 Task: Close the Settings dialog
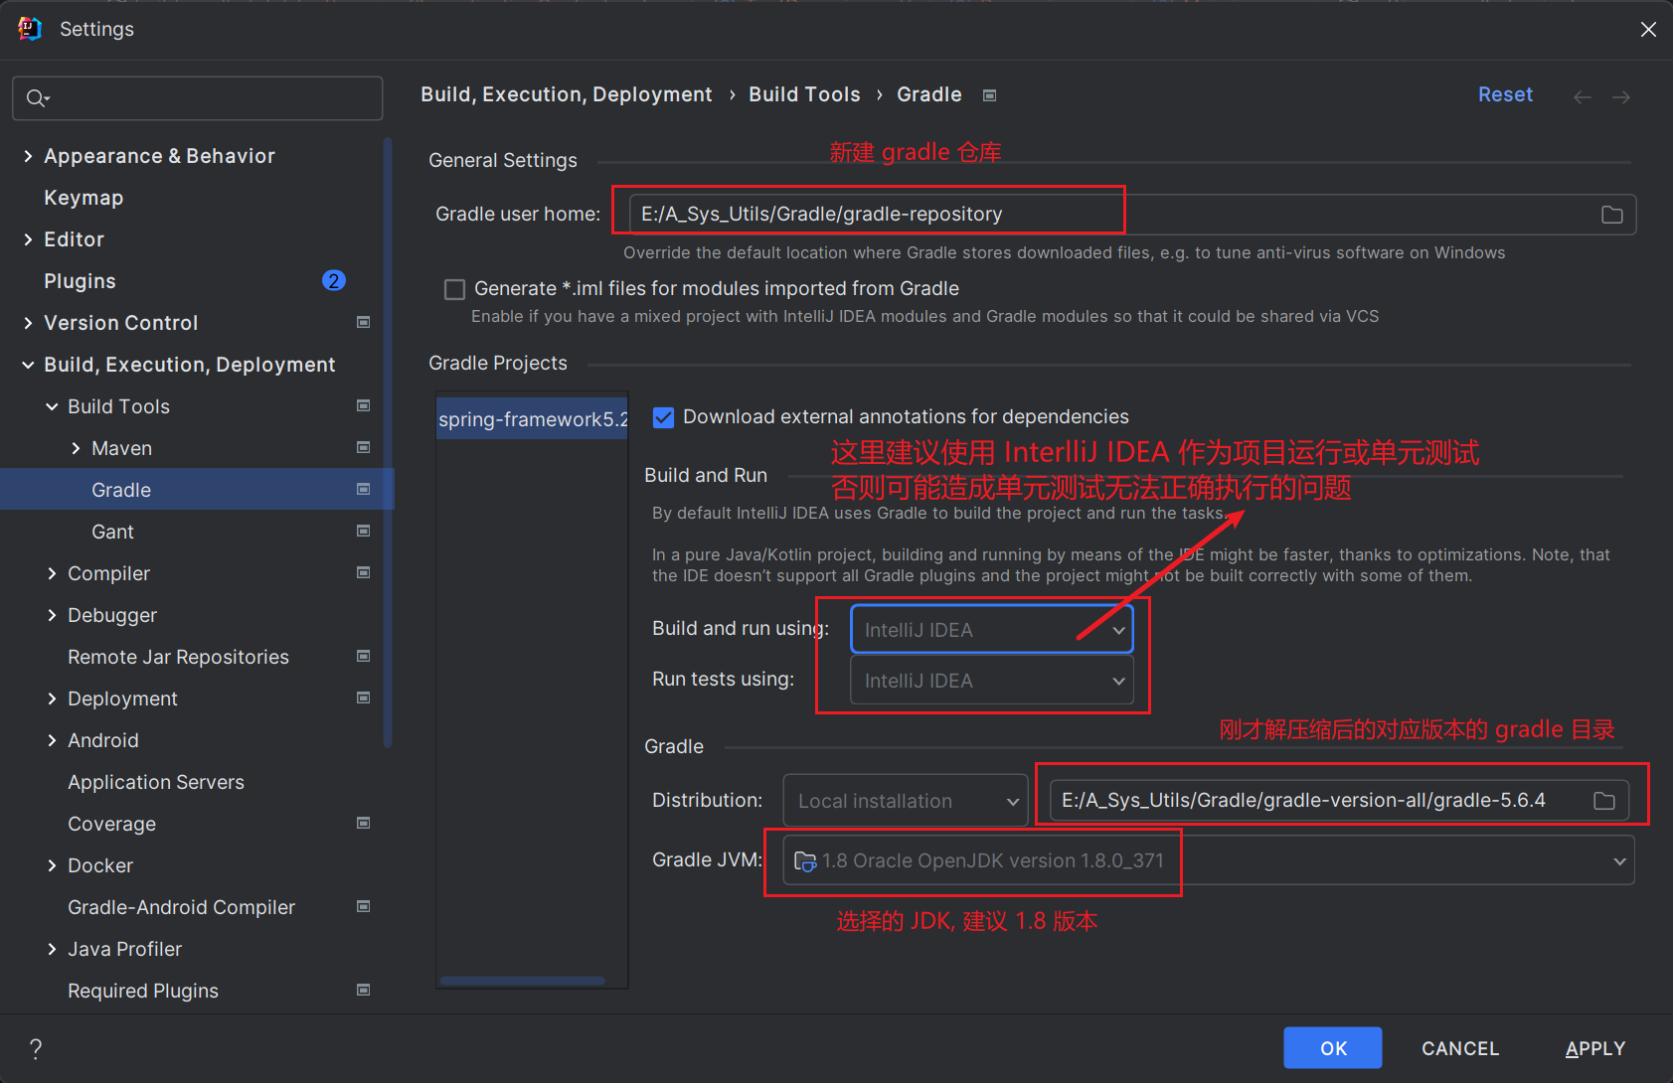(1648, 29)
